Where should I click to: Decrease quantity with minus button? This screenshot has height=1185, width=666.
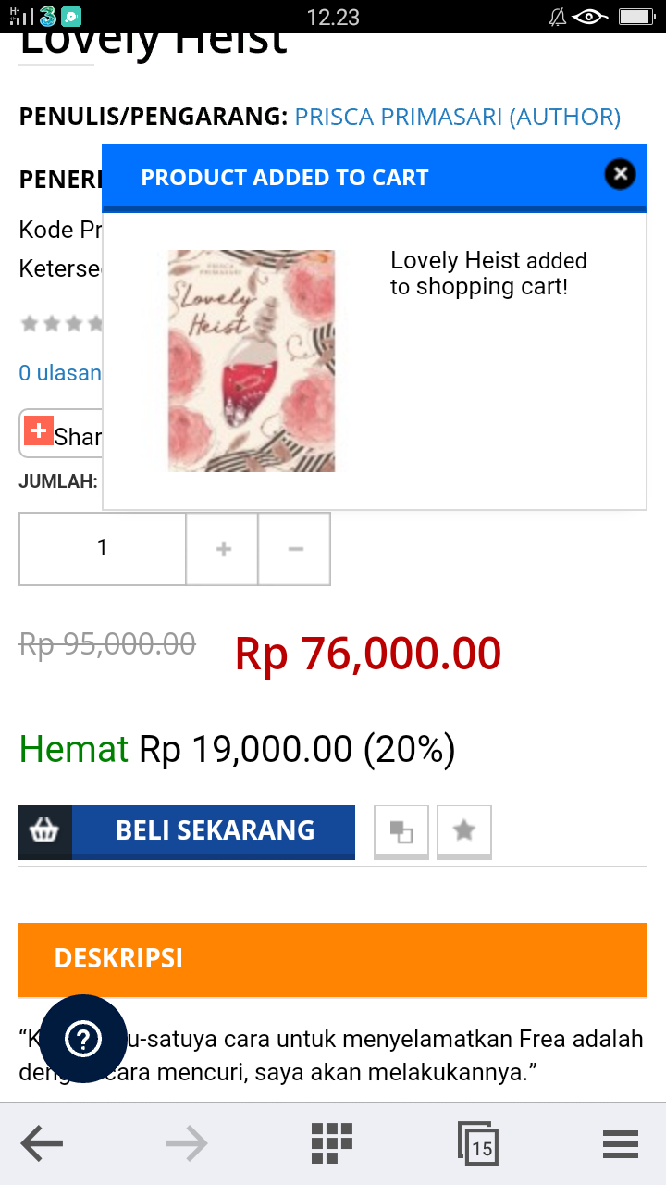tap(295, 549)
